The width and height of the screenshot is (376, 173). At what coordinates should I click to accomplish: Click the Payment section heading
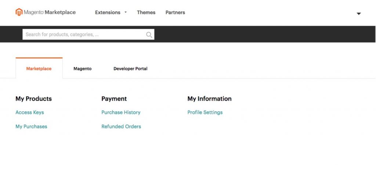(x=114, y=99)
